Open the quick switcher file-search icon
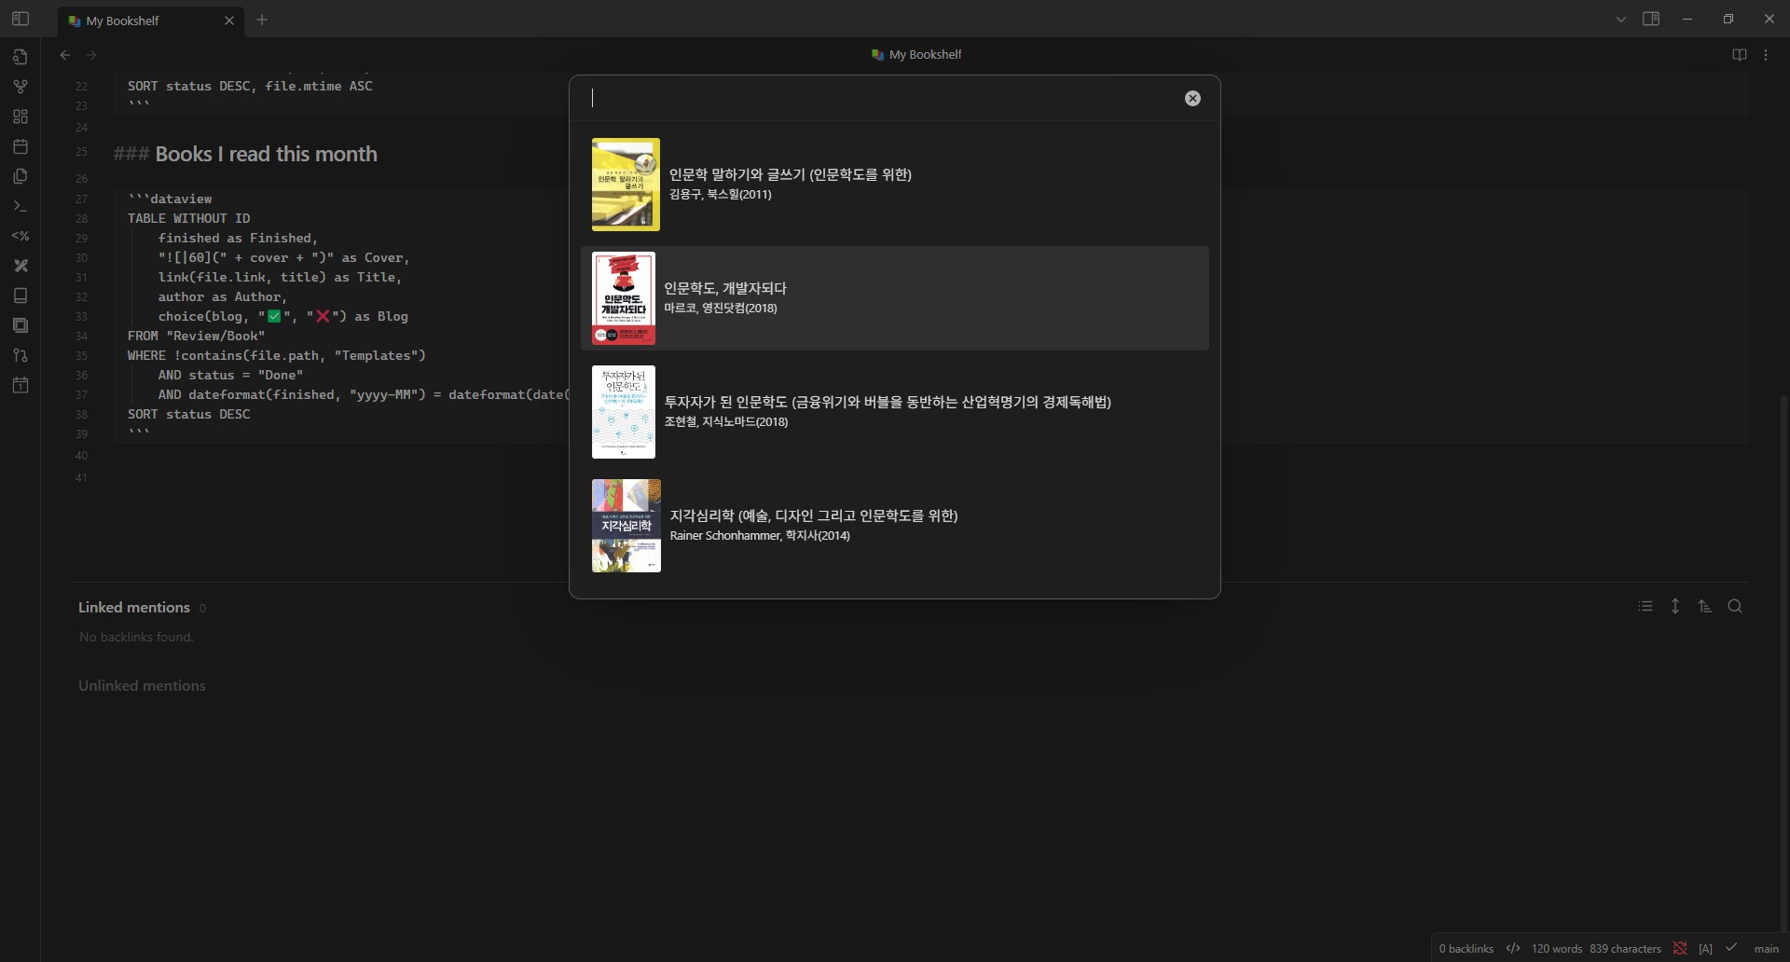 click(21, 57)
